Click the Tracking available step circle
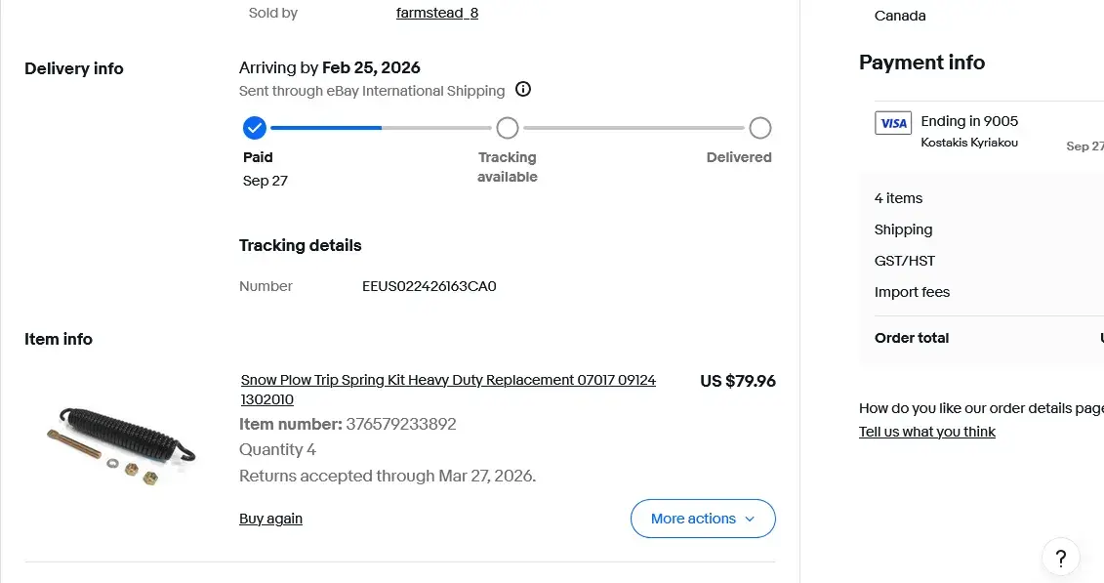Viewport: 1104px width, 583px height. pyautogui.click(x=508, y=128)
